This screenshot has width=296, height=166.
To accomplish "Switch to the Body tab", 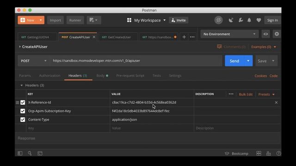I will coord(102,76).
